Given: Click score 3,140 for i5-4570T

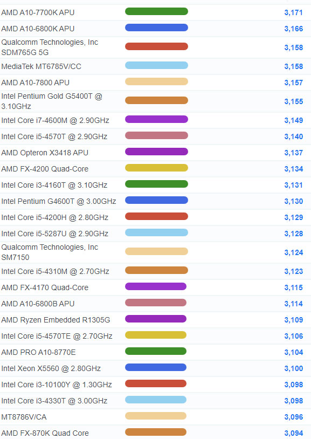Looking at the screenshot, I should [293, 137].
